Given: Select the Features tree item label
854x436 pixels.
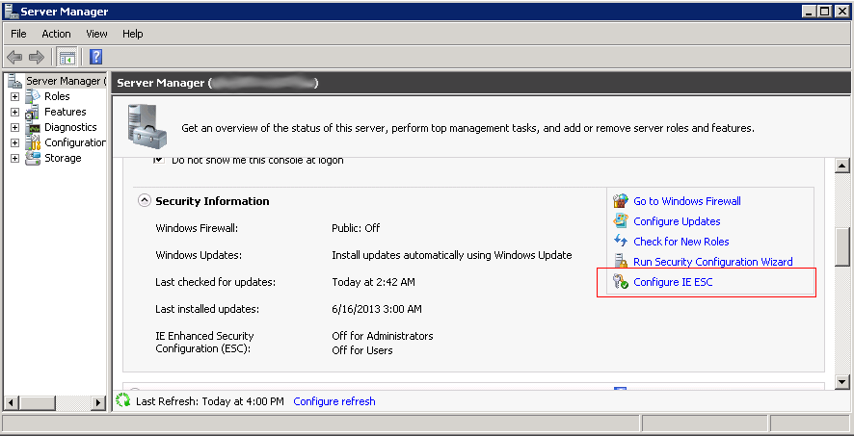Looking at the screenshot, I should (x=65, y=112).
